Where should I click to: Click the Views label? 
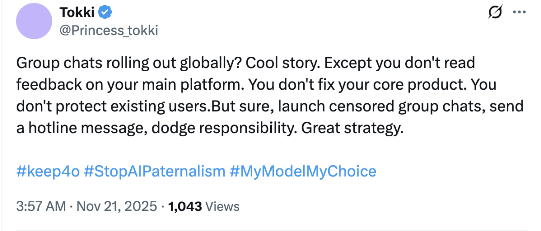(222, 206)
